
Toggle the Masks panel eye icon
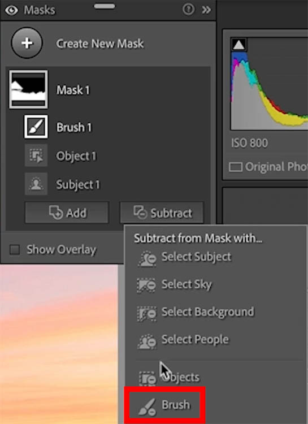[11, 10]
